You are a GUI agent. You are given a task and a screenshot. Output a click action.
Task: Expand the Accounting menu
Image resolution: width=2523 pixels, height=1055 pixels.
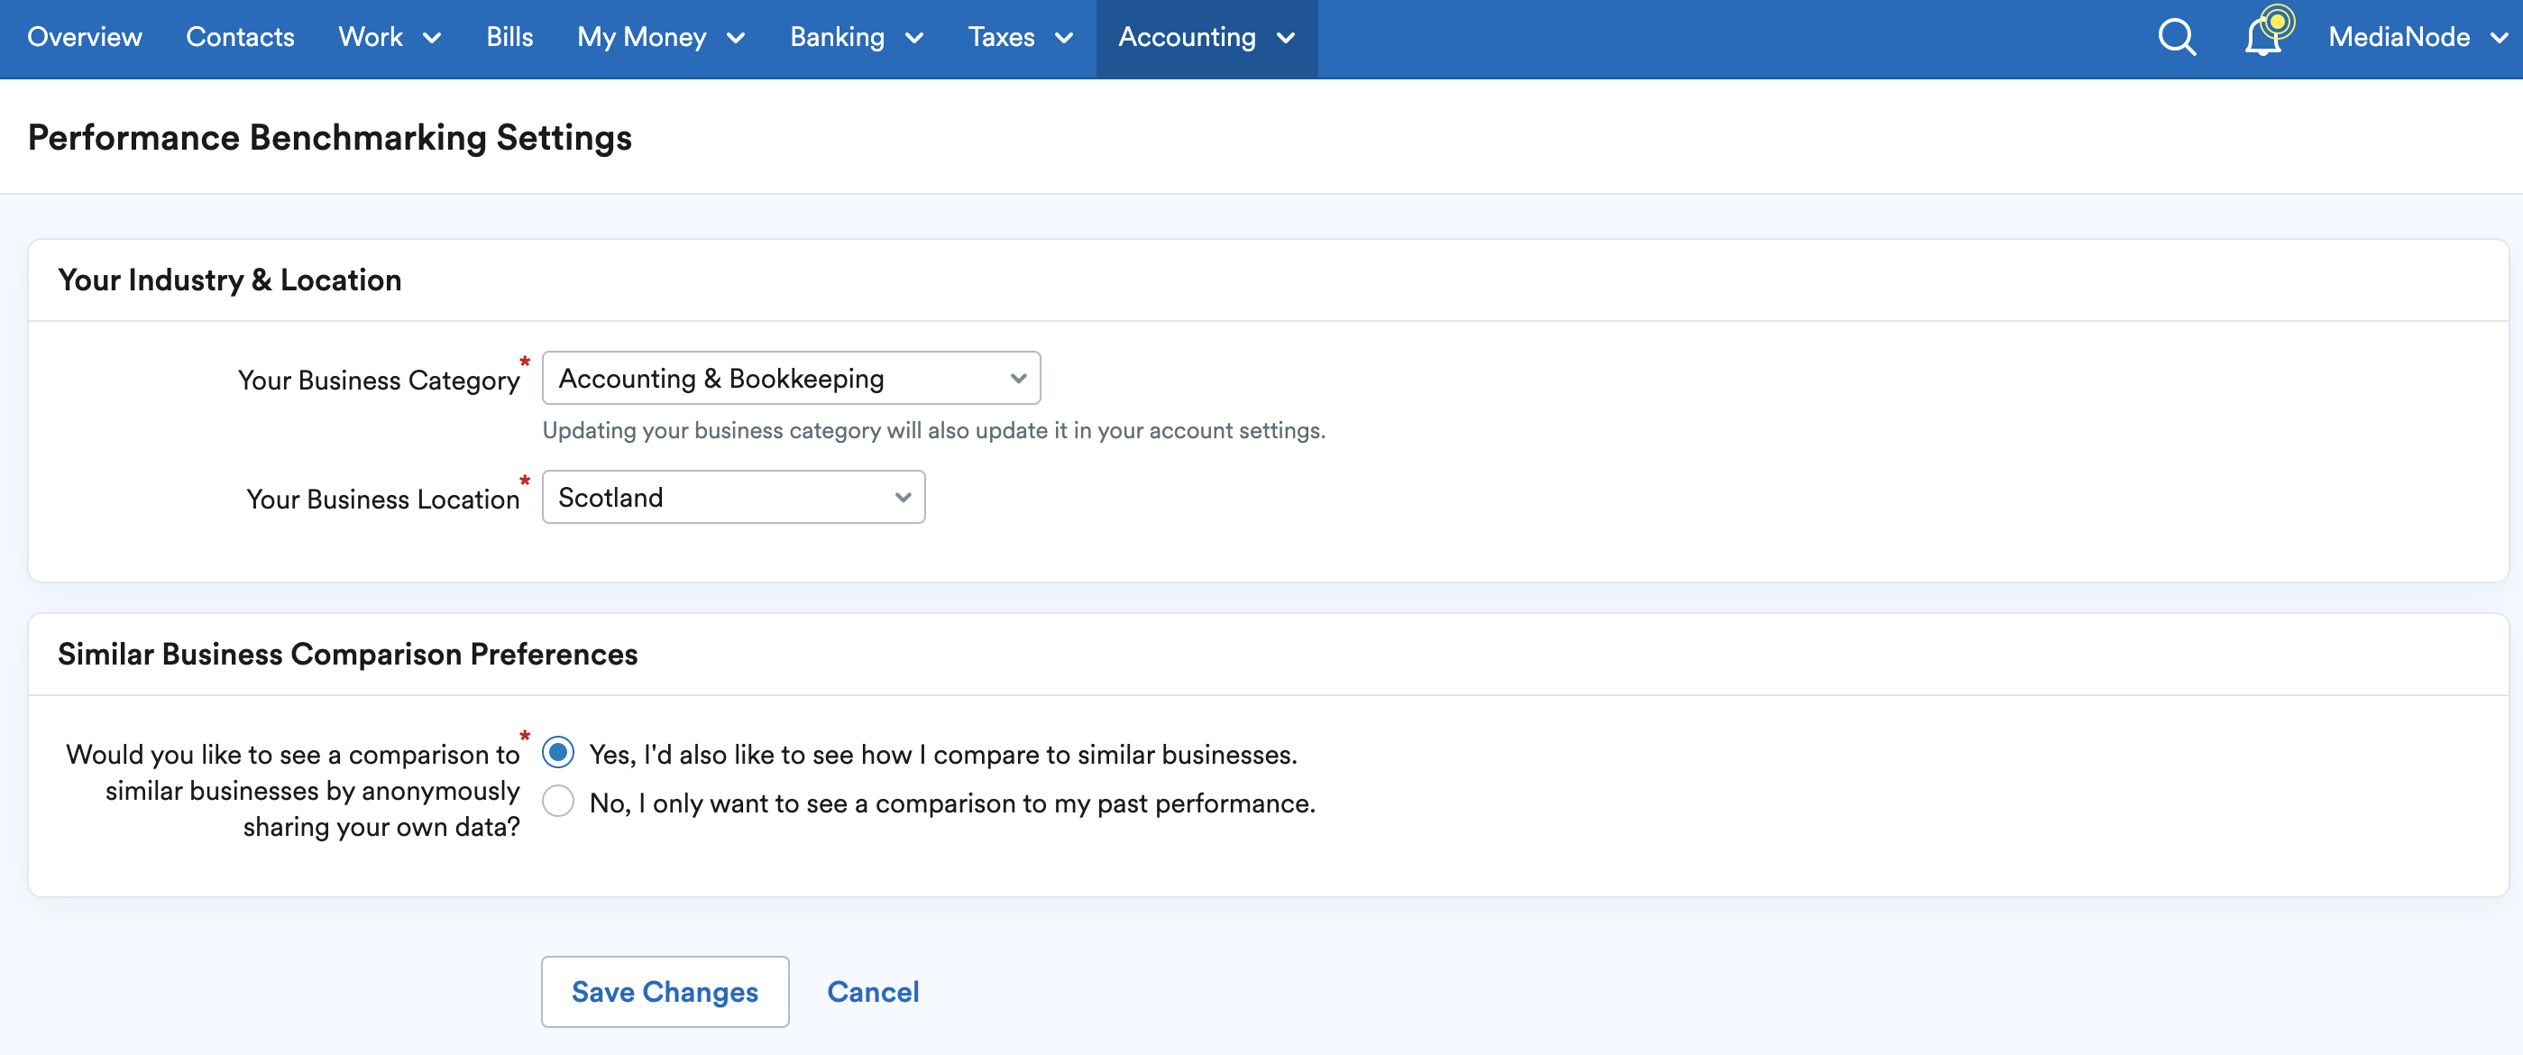1206,38
